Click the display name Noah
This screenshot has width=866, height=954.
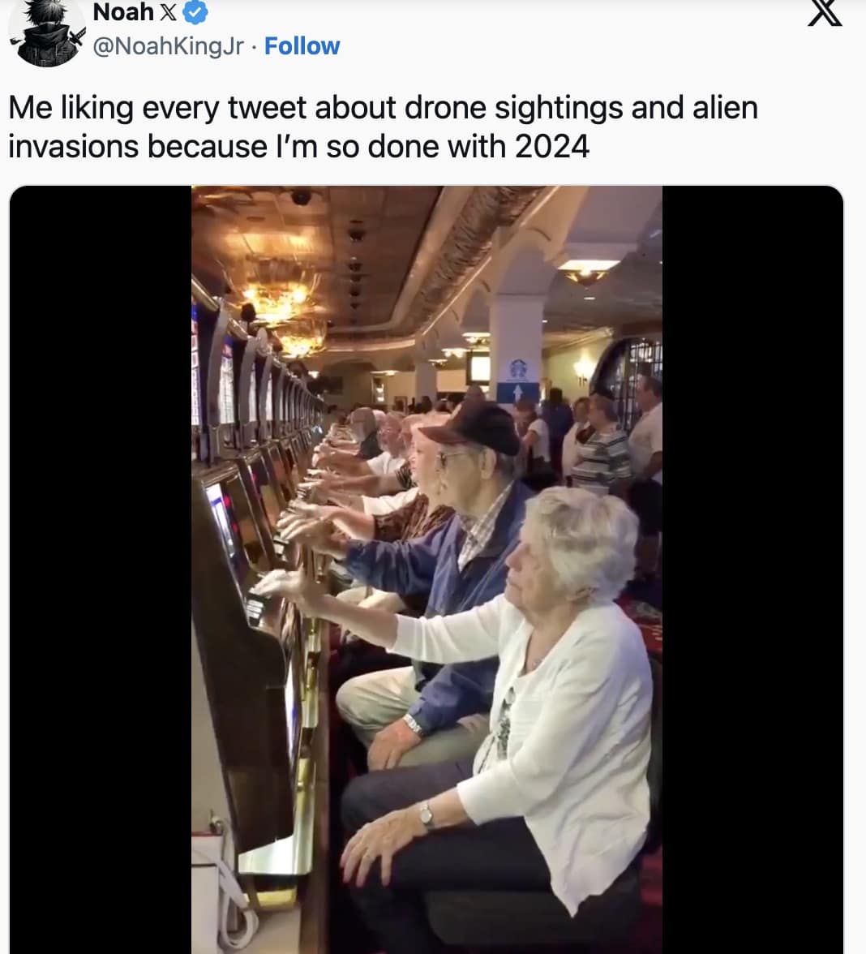click(123, 12)
